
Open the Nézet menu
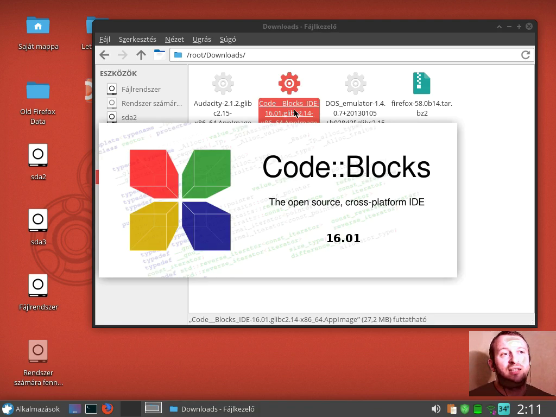point(174,39)
